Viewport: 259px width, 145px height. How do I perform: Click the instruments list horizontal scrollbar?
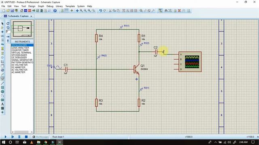coord(22,132)
